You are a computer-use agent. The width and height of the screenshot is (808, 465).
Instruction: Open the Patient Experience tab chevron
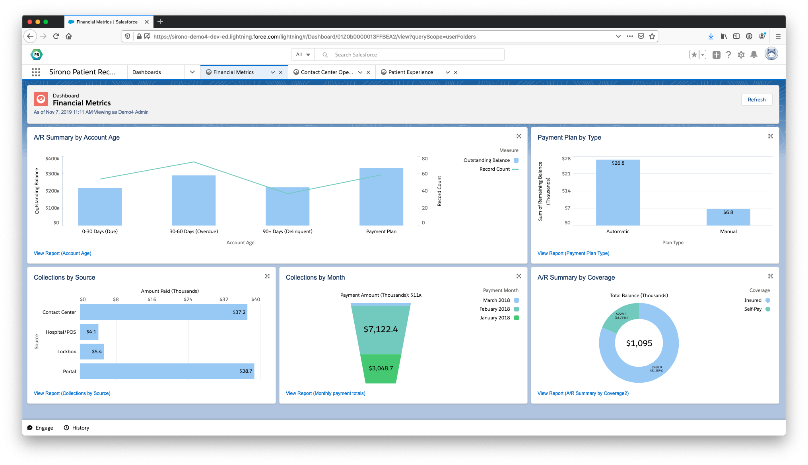448,72
